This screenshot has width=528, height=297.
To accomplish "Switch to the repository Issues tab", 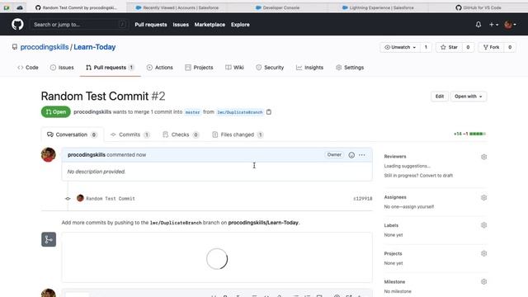I will pos(62,68).
